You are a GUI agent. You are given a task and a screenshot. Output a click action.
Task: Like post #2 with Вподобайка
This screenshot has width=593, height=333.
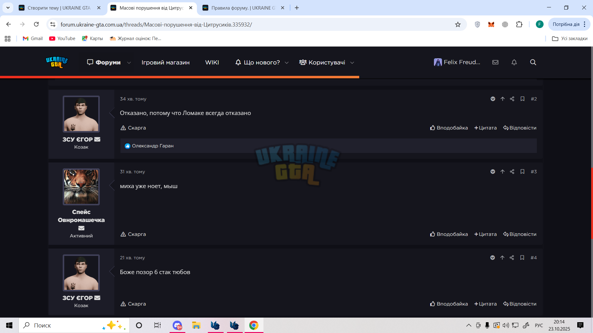pos(449,128)
